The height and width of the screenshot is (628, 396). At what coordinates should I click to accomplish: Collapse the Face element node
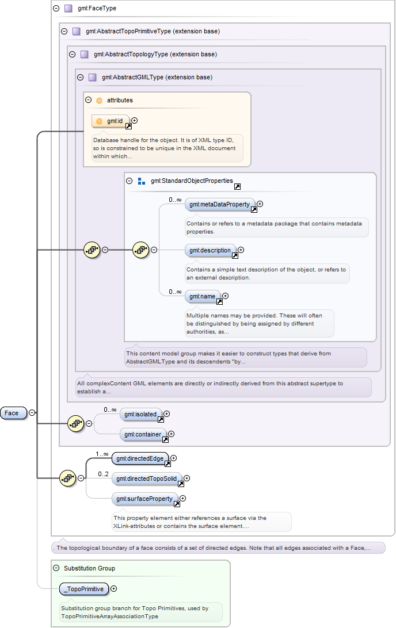click(32, 412)
